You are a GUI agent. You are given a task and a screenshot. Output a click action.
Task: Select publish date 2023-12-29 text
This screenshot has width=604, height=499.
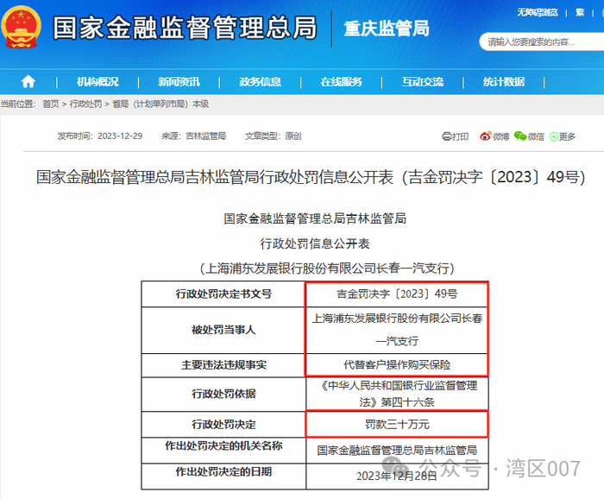120,136
